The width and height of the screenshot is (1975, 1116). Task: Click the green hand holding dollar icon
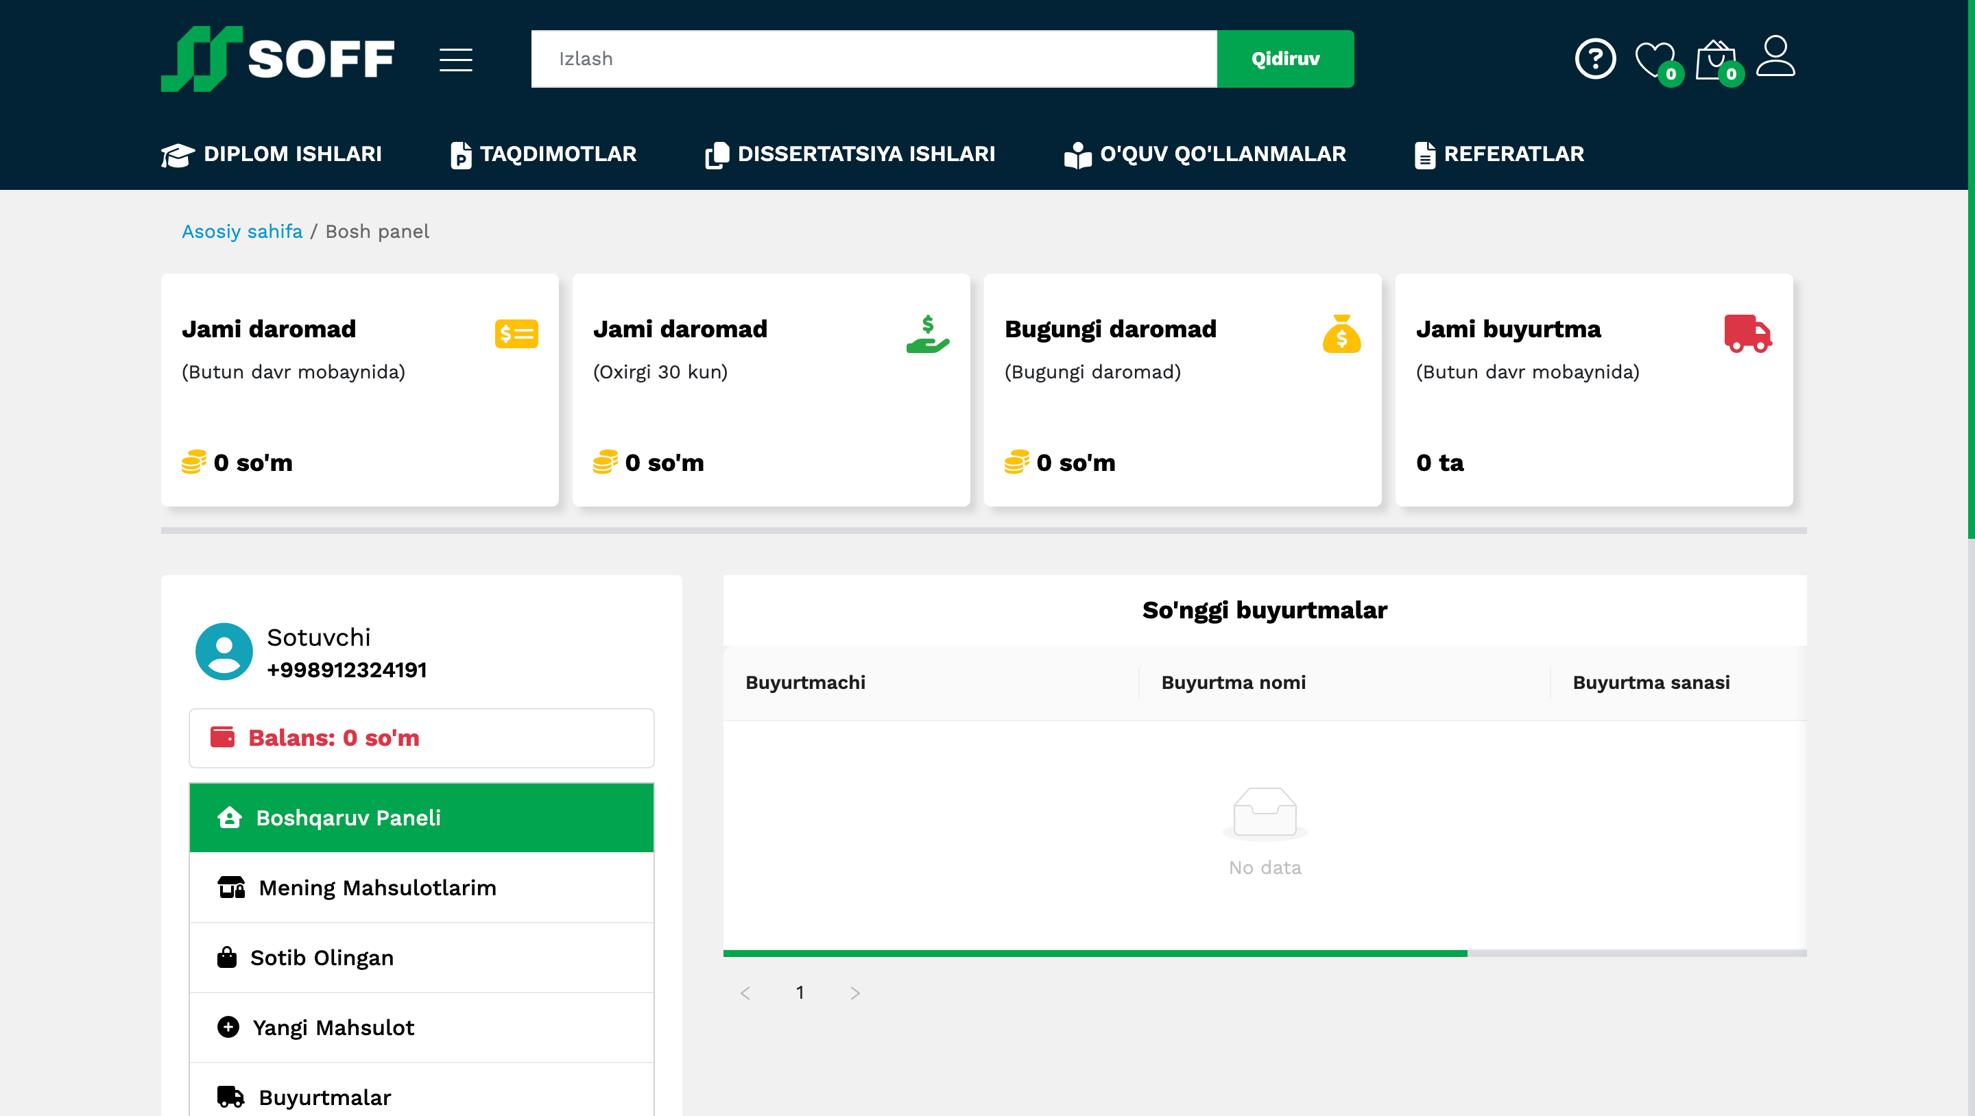928,335
